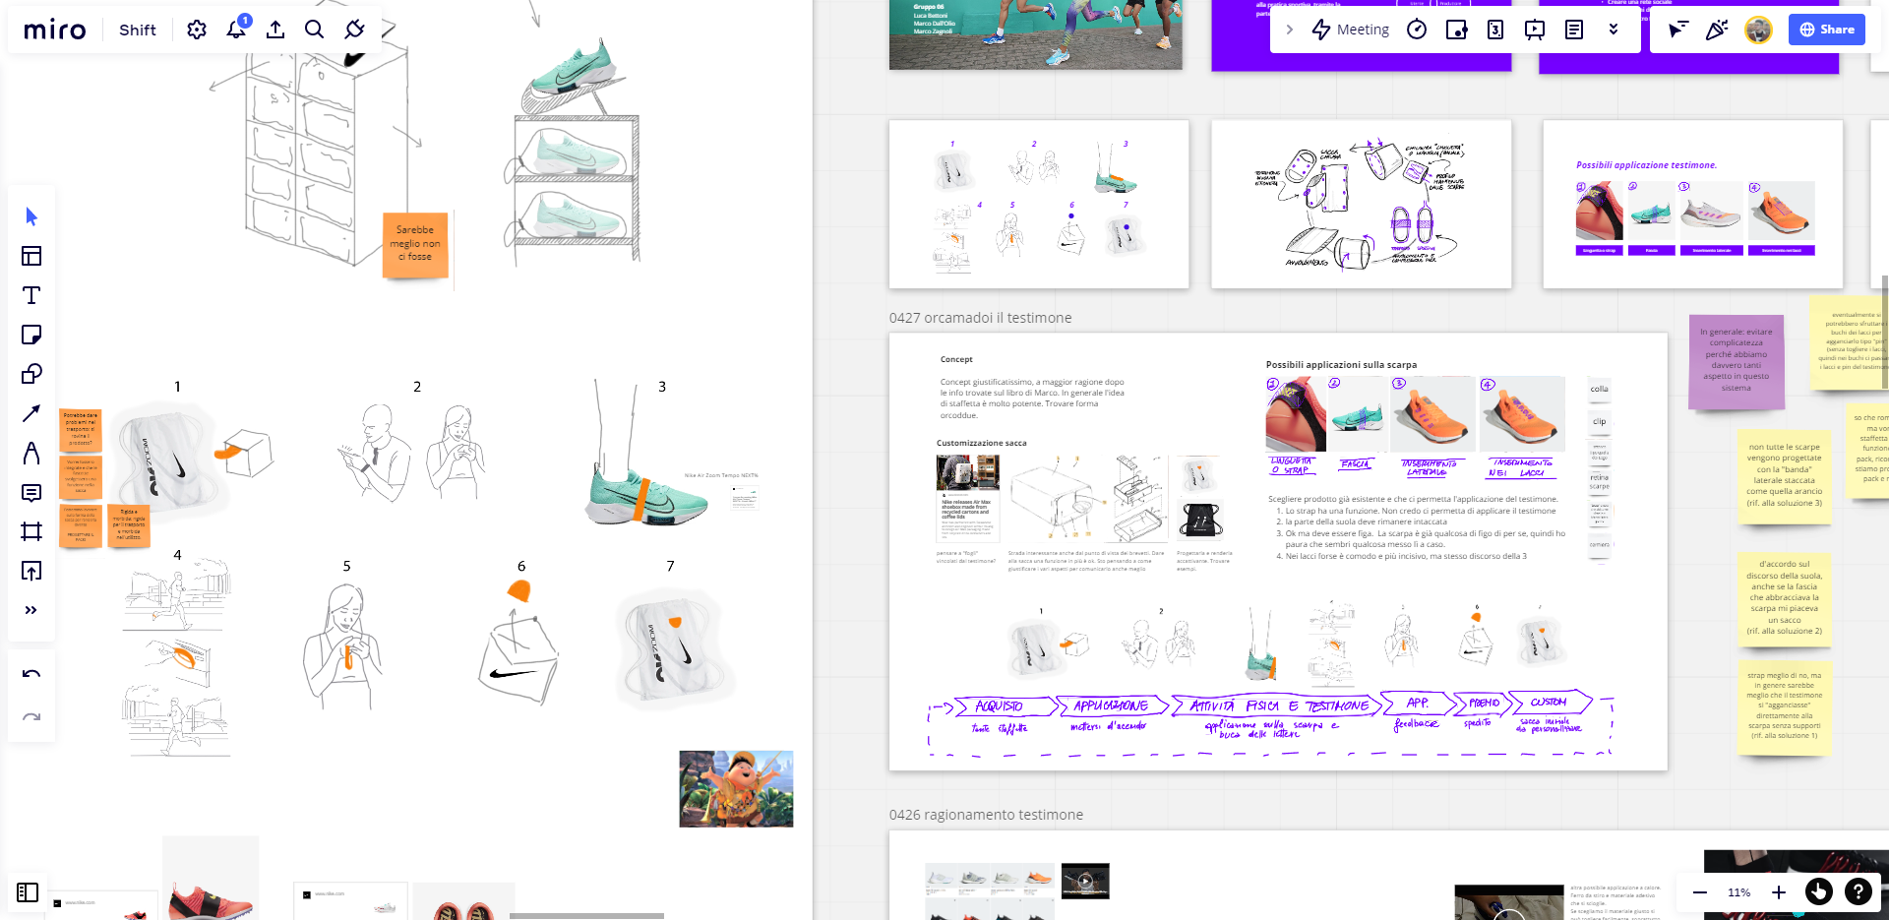Select the Text tool in left toolbar
Image resolution: width=1889 pixels, height=920 pixels.
pos(31,295)
